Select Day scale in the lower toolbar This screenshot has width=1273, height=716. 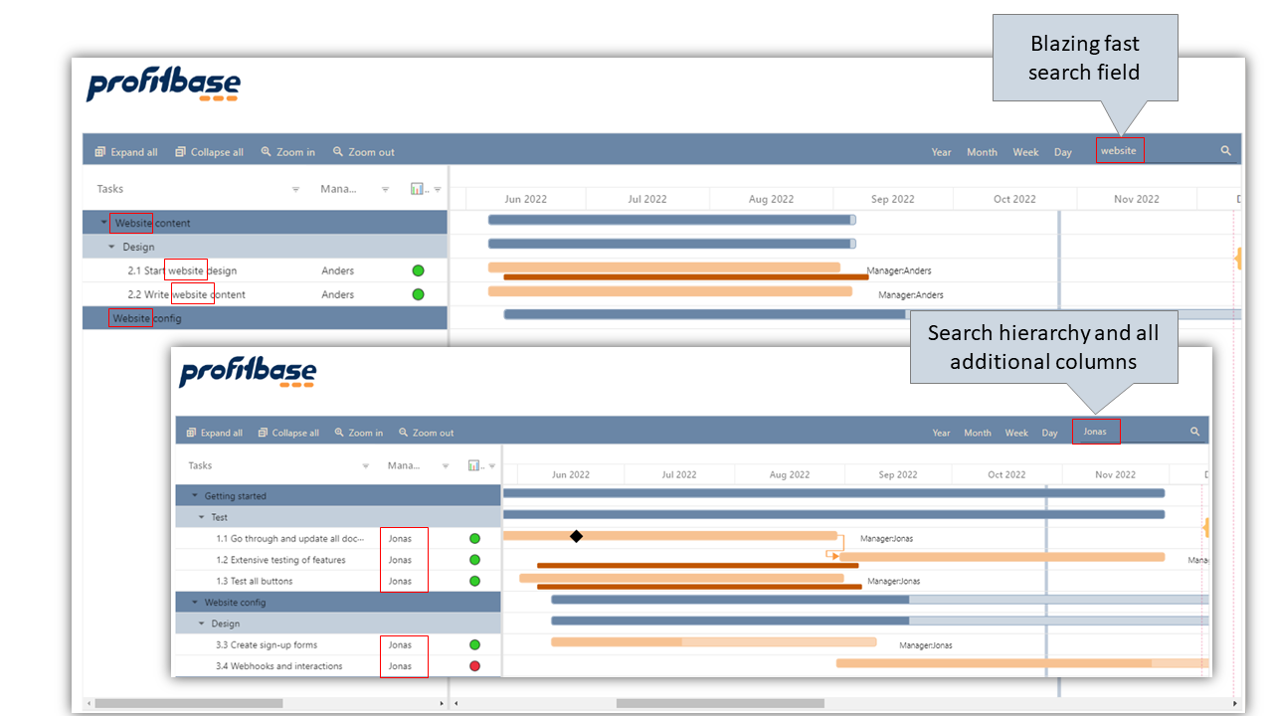coord(1050,433)
